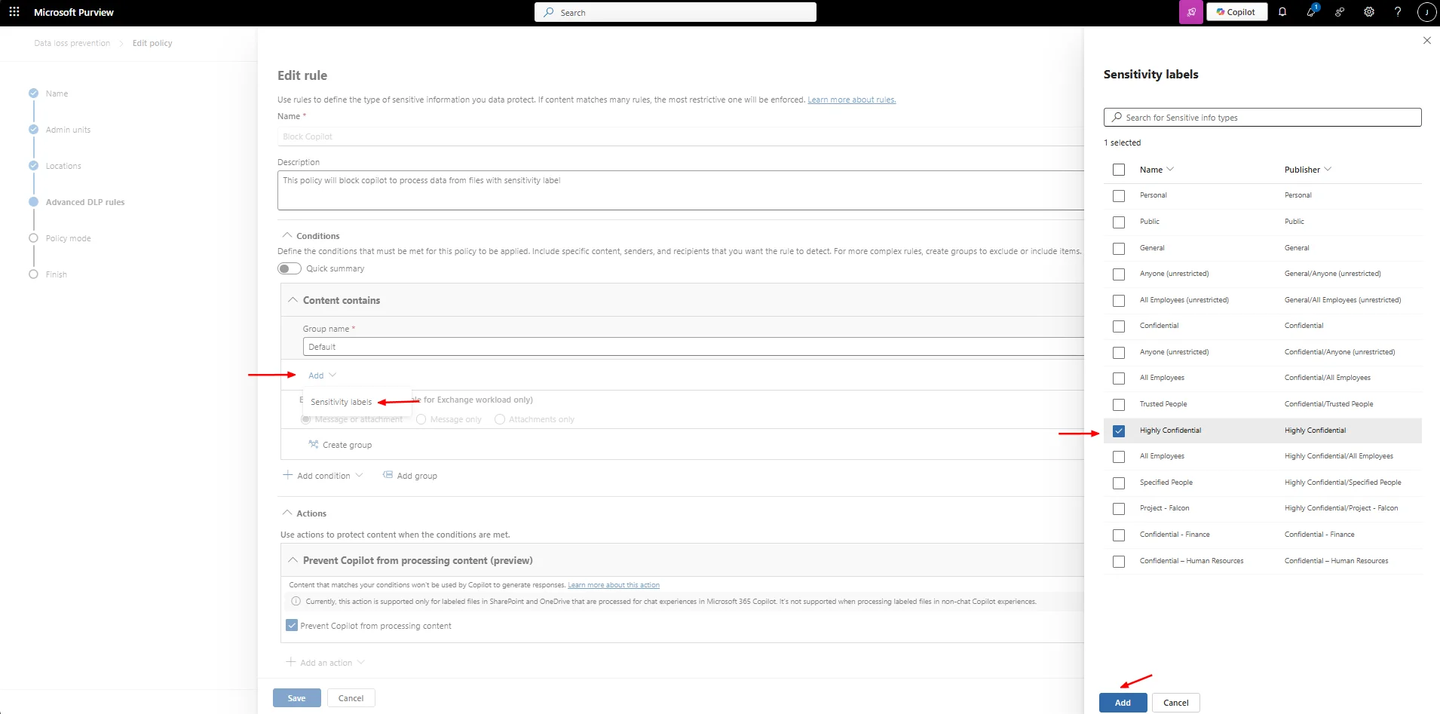Screen dimensions: 1440x714
Task: Click the rule Name field
Action: (x=681, y=136)
